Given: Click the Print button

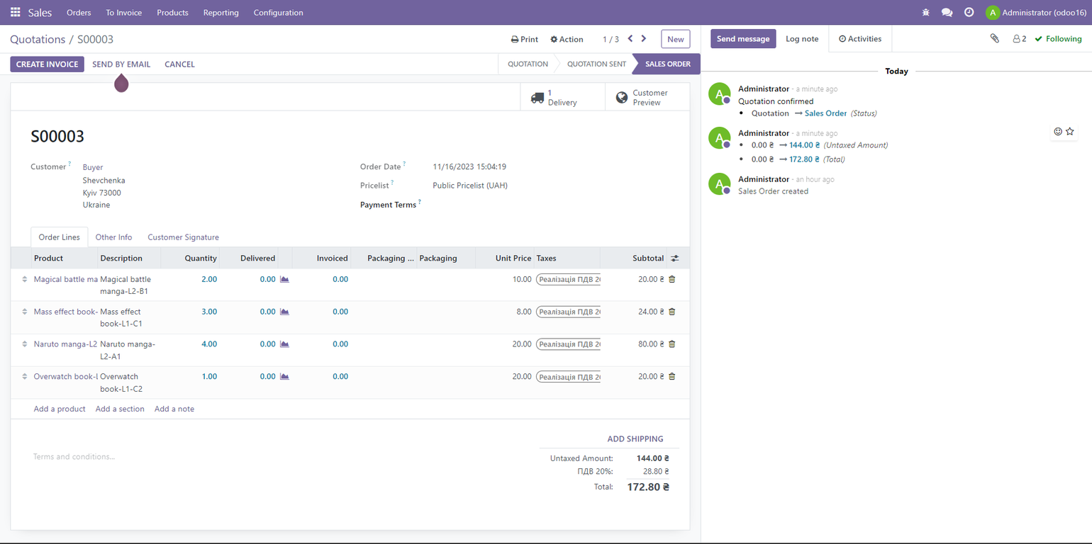Looking at the screenshot, I should click(525, 40).
